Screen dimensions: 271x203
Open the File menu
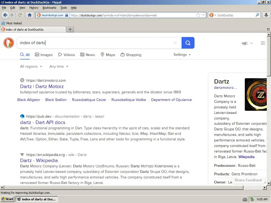[x=4, y=8]
